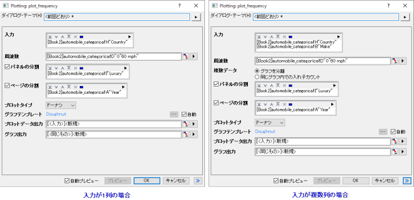Viewport: 414px width, 200px height.
Task: Click help question mark in left dialog title bar
Action: click(x=180, y=6)
